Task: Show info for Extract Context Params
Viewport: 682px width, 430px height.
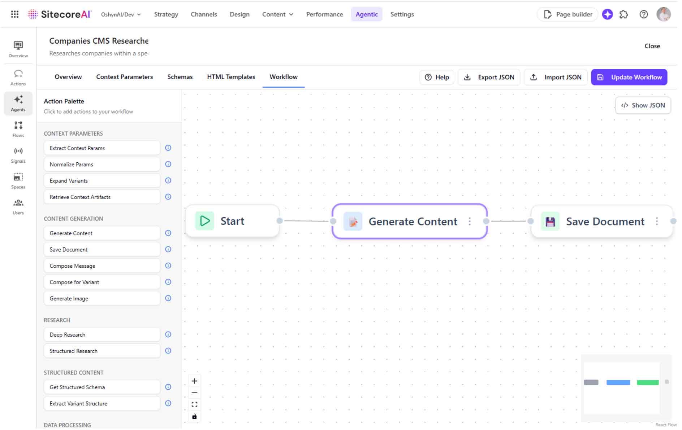Action: pos(169,148)
